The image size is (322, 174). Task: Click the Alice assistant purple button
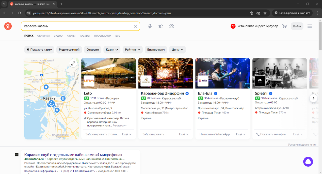click(308, 162)
